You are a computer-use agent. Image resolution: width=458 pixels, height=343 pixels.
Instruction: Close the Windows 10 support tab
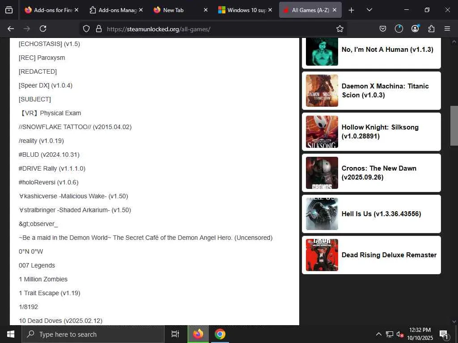(270, 10)
